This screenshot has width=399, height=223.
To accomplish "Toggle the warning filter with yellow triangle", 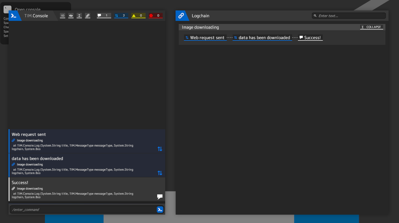I will tap(138, 16).
